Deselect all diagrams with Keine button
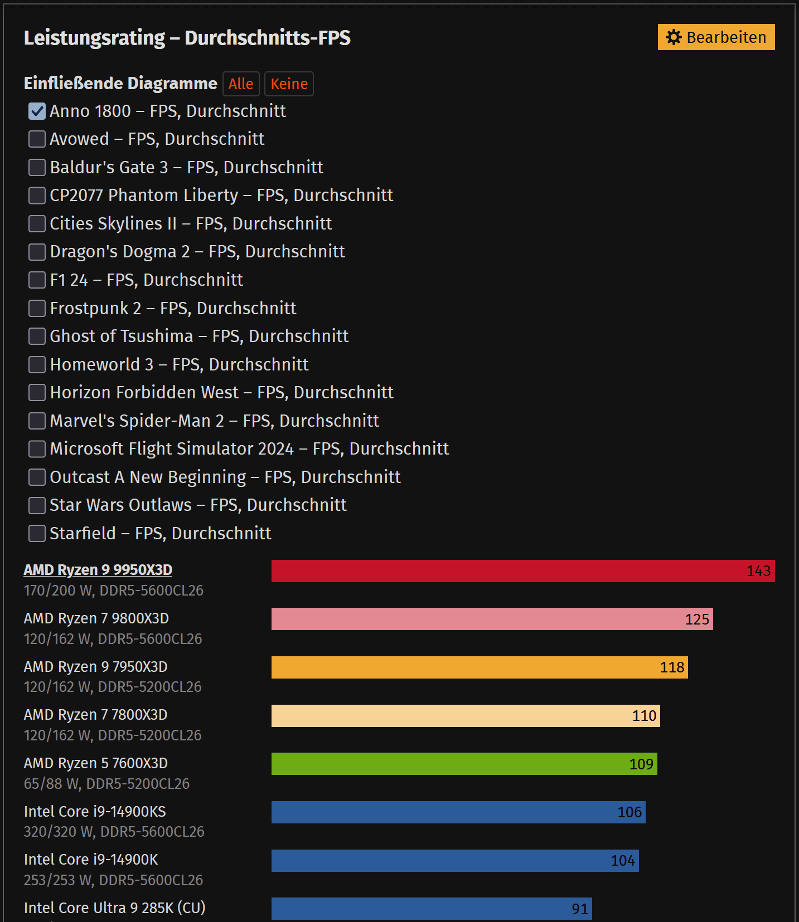The height and width of the screenshot is (922, 799). pos(289,84)
